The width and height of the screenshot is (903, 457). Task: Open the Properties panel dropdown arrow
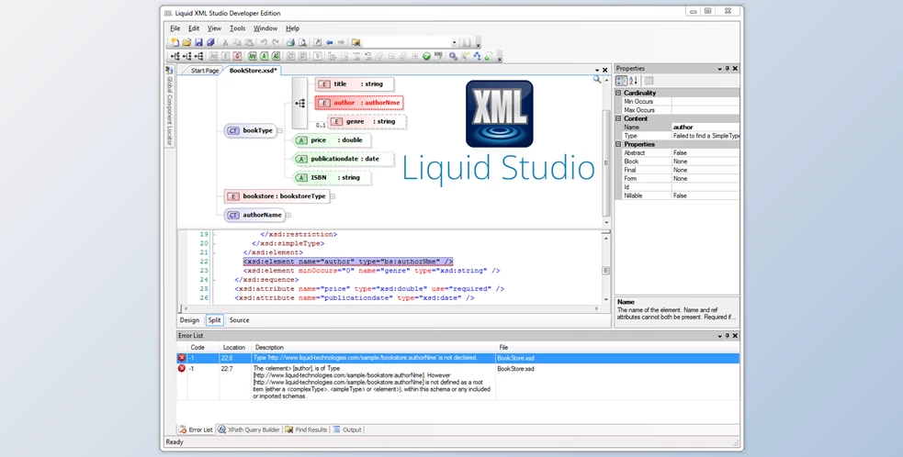tap(719, 69)
